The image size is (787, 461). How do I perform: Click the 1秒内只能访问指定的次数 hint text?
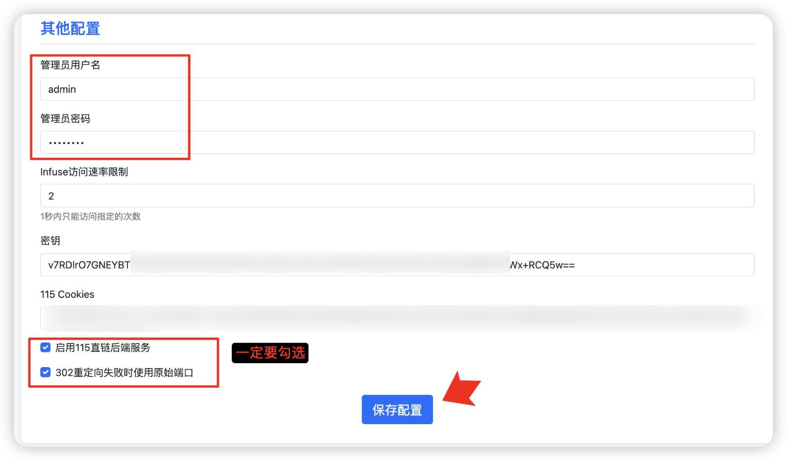[91, 216]
